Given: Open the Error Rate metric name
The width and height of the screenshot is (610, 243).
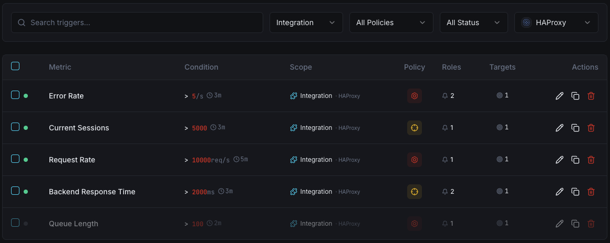Looking at the screenshot, I should click(66, 96).
